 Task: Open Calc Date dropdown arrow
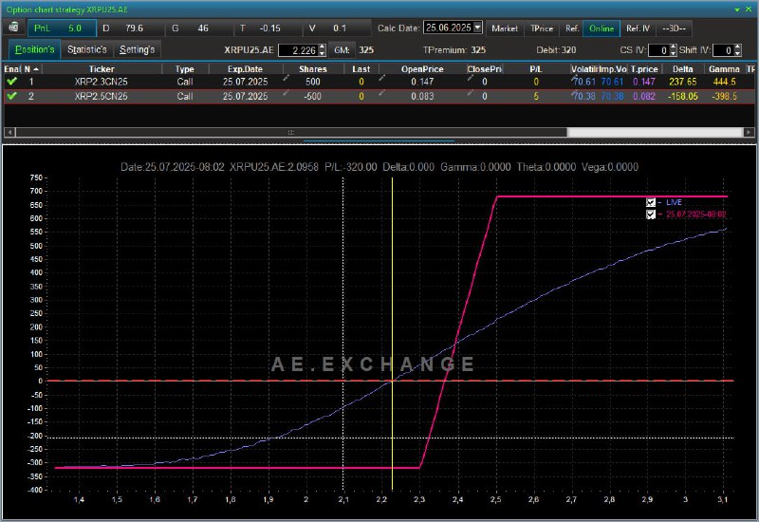click(x=478, y=28)
